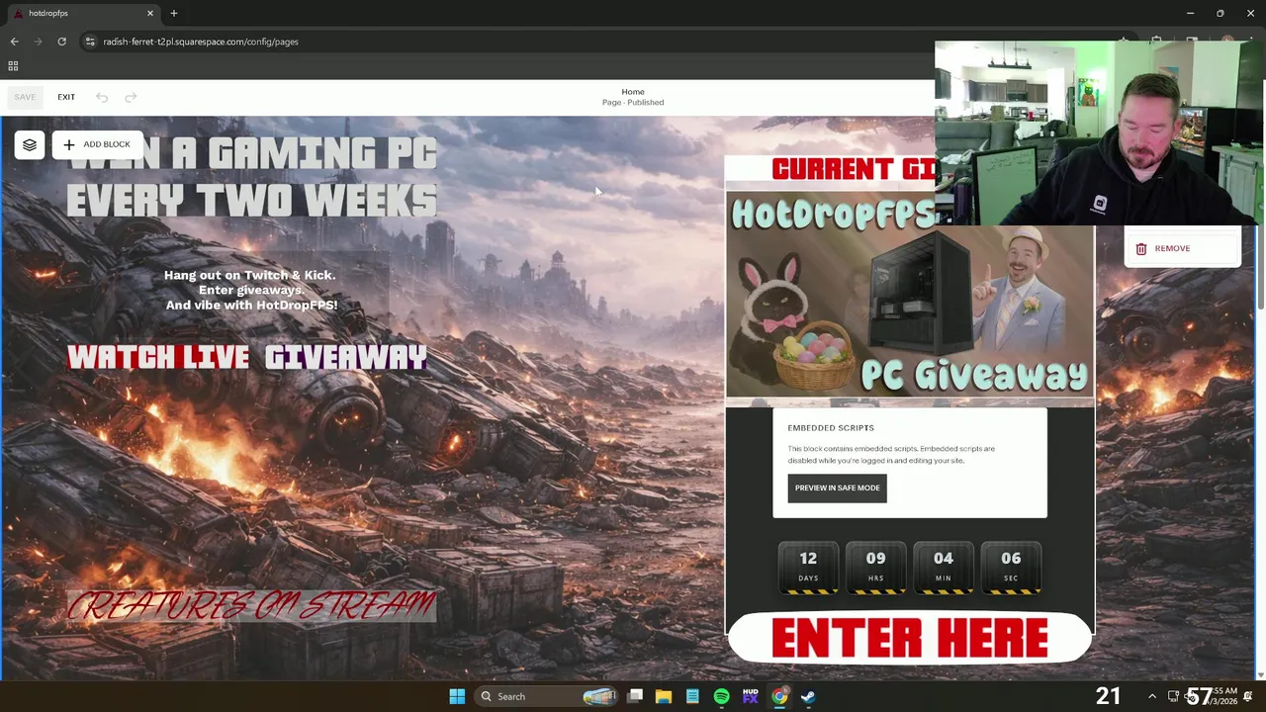Click the Add Block button

point(97,144)
